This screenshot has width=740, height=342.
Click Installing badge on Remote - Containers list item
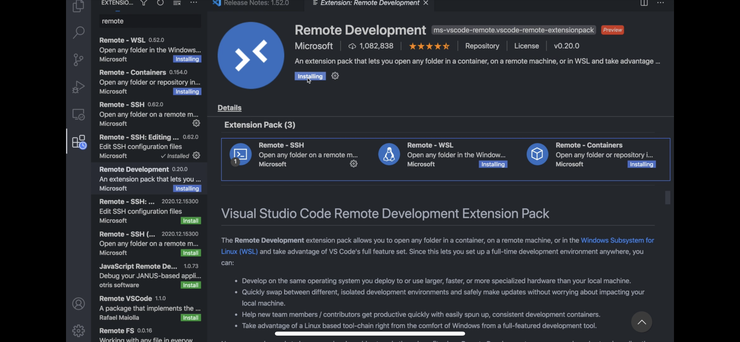coord(187,91)
